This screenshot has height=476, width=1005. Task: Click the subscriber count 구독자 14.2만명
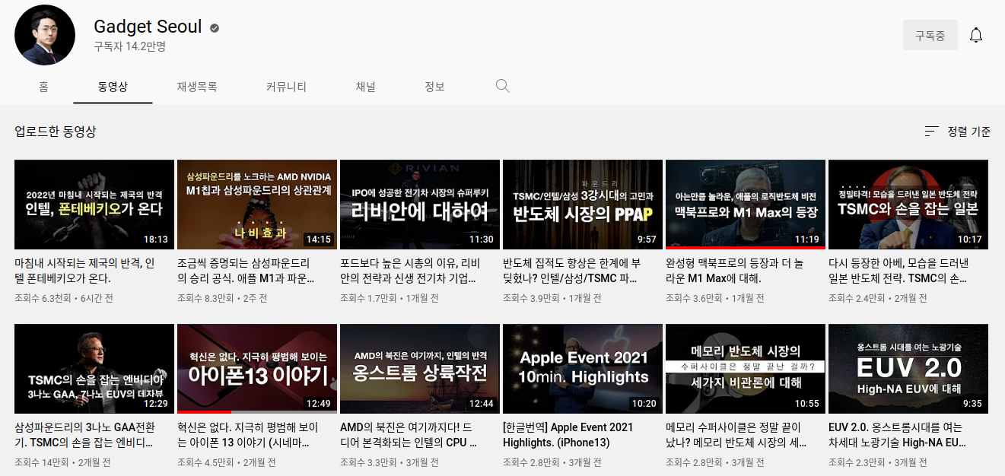point(129,46)
